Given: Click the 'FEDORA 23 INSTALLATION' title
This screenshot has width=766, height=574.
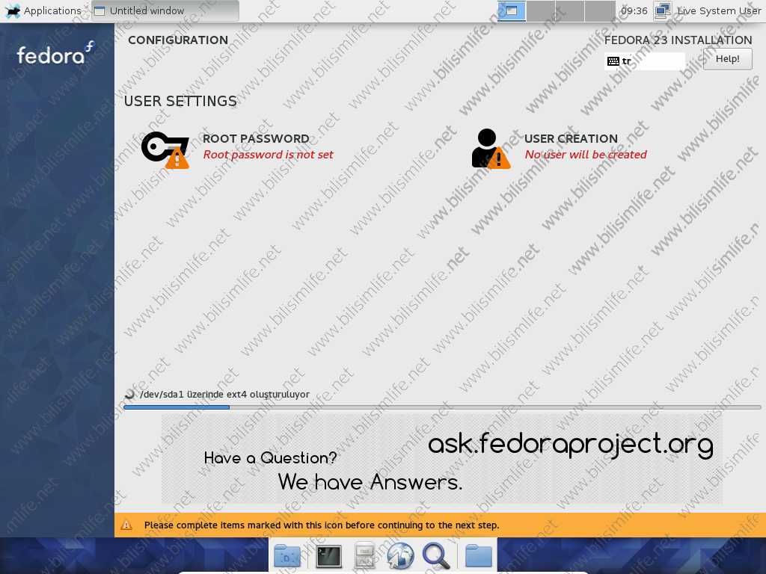Looking at the screenshot, I should pos(678,40).
